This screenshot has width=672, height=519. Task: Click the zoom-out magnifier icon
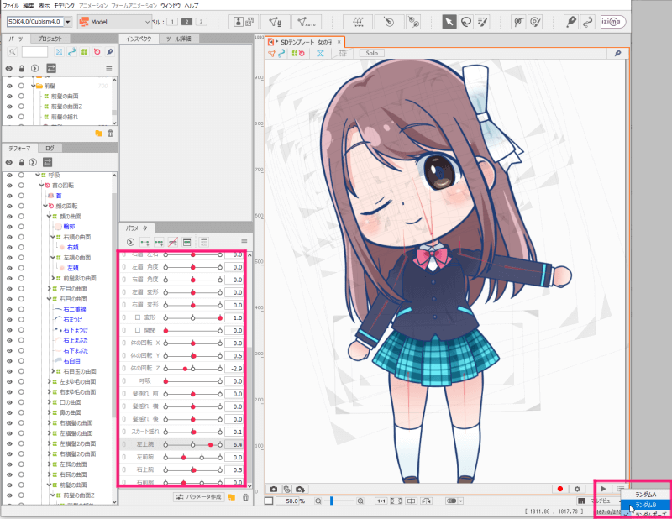[318, 501]
